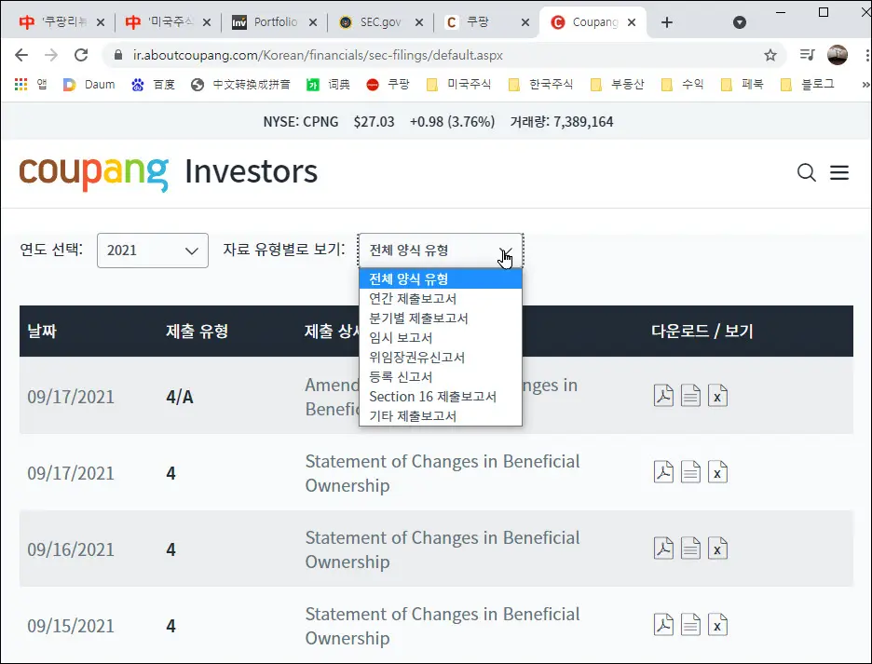Reload the current page

click(81, 55)
